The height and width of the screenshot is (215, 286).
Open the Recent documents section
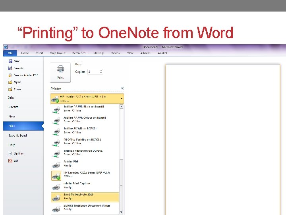pos(14,107)
